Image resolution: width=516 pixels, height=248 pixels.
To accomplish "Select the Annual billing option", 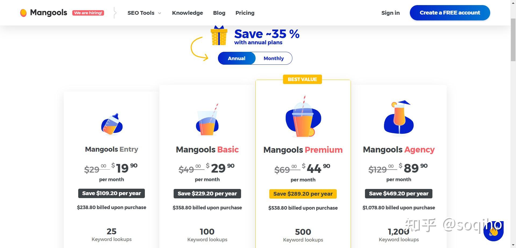I will coord(236,58).
